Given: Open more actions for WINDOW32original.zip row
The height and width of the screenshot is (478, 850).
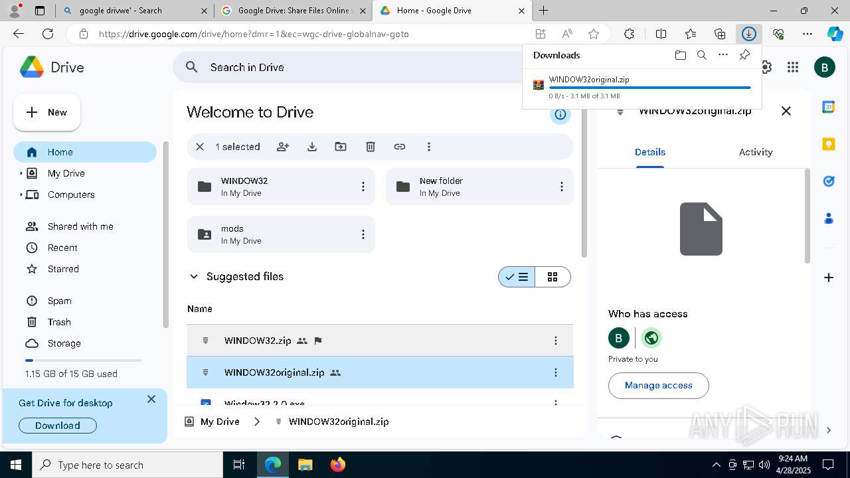Looking at the screenshot, I should [556, 372].
